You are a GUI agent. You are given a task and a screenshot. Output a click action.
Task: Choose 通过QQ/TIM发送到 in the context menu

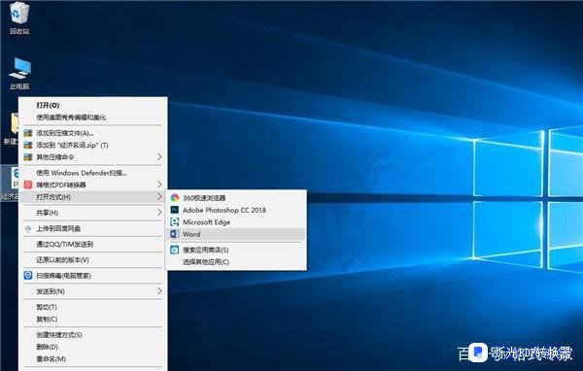coord(65,244)
